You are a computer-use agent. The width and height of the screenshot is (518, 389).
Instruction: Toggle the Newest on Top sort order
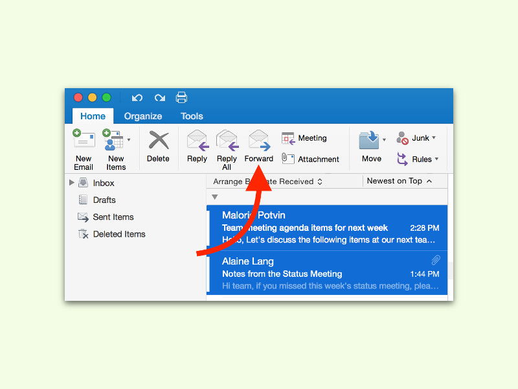[400, 181]
